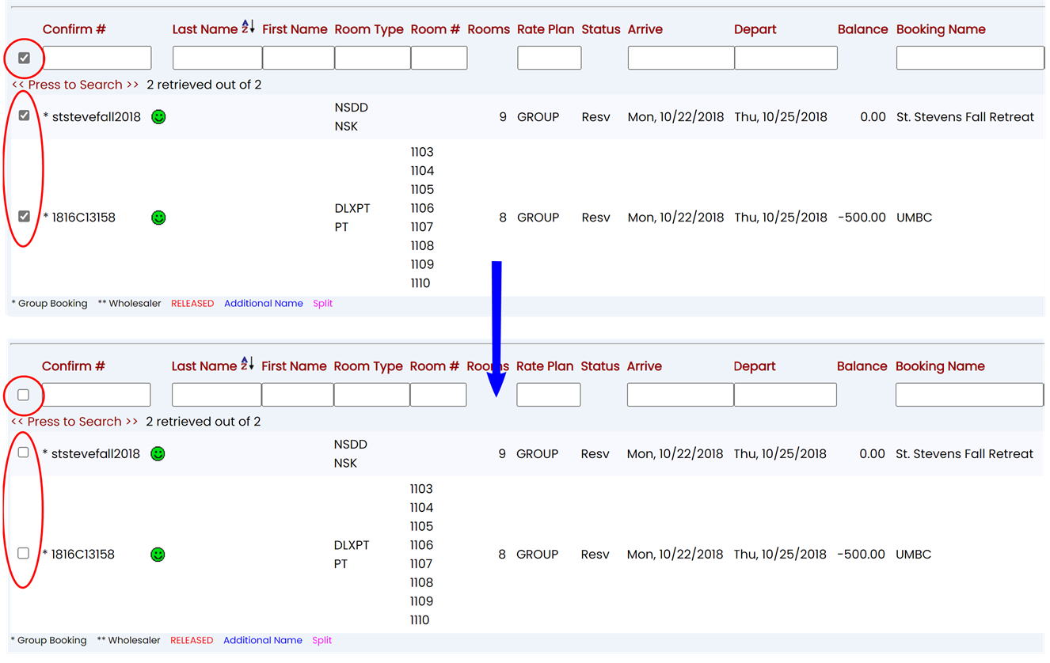Click the Room # search input
The width and height of the screenshot is (1050, 663).
[x=438, y=57]
